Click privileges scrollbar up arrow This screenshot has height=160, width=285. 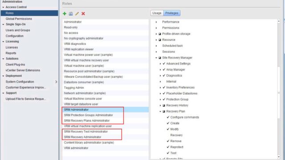(x=279, y=21)
